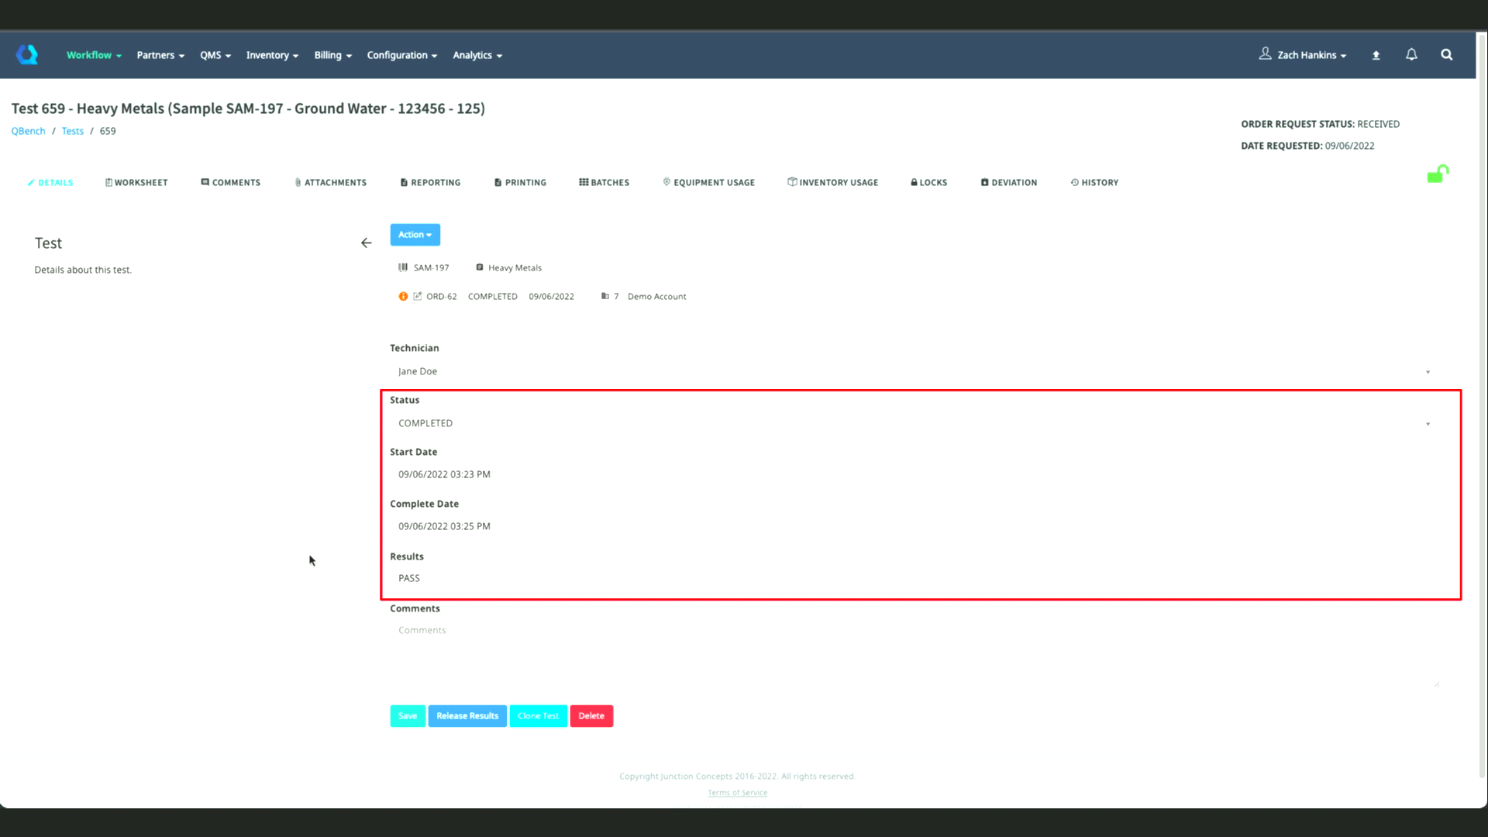
Task: Open the Inventory menu
Action: [x=272, y=55]
